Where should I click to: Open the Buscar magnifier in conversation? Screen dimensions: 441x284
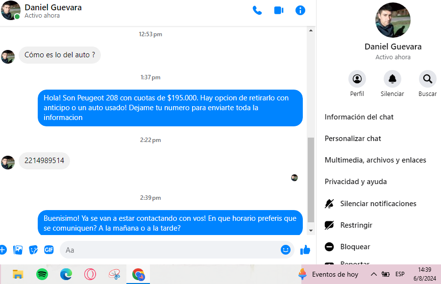(427, 79)
